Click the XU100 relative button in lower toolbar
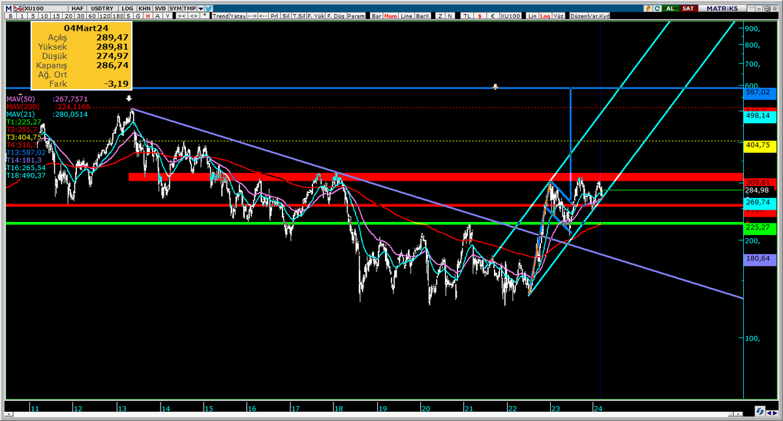 510,16
